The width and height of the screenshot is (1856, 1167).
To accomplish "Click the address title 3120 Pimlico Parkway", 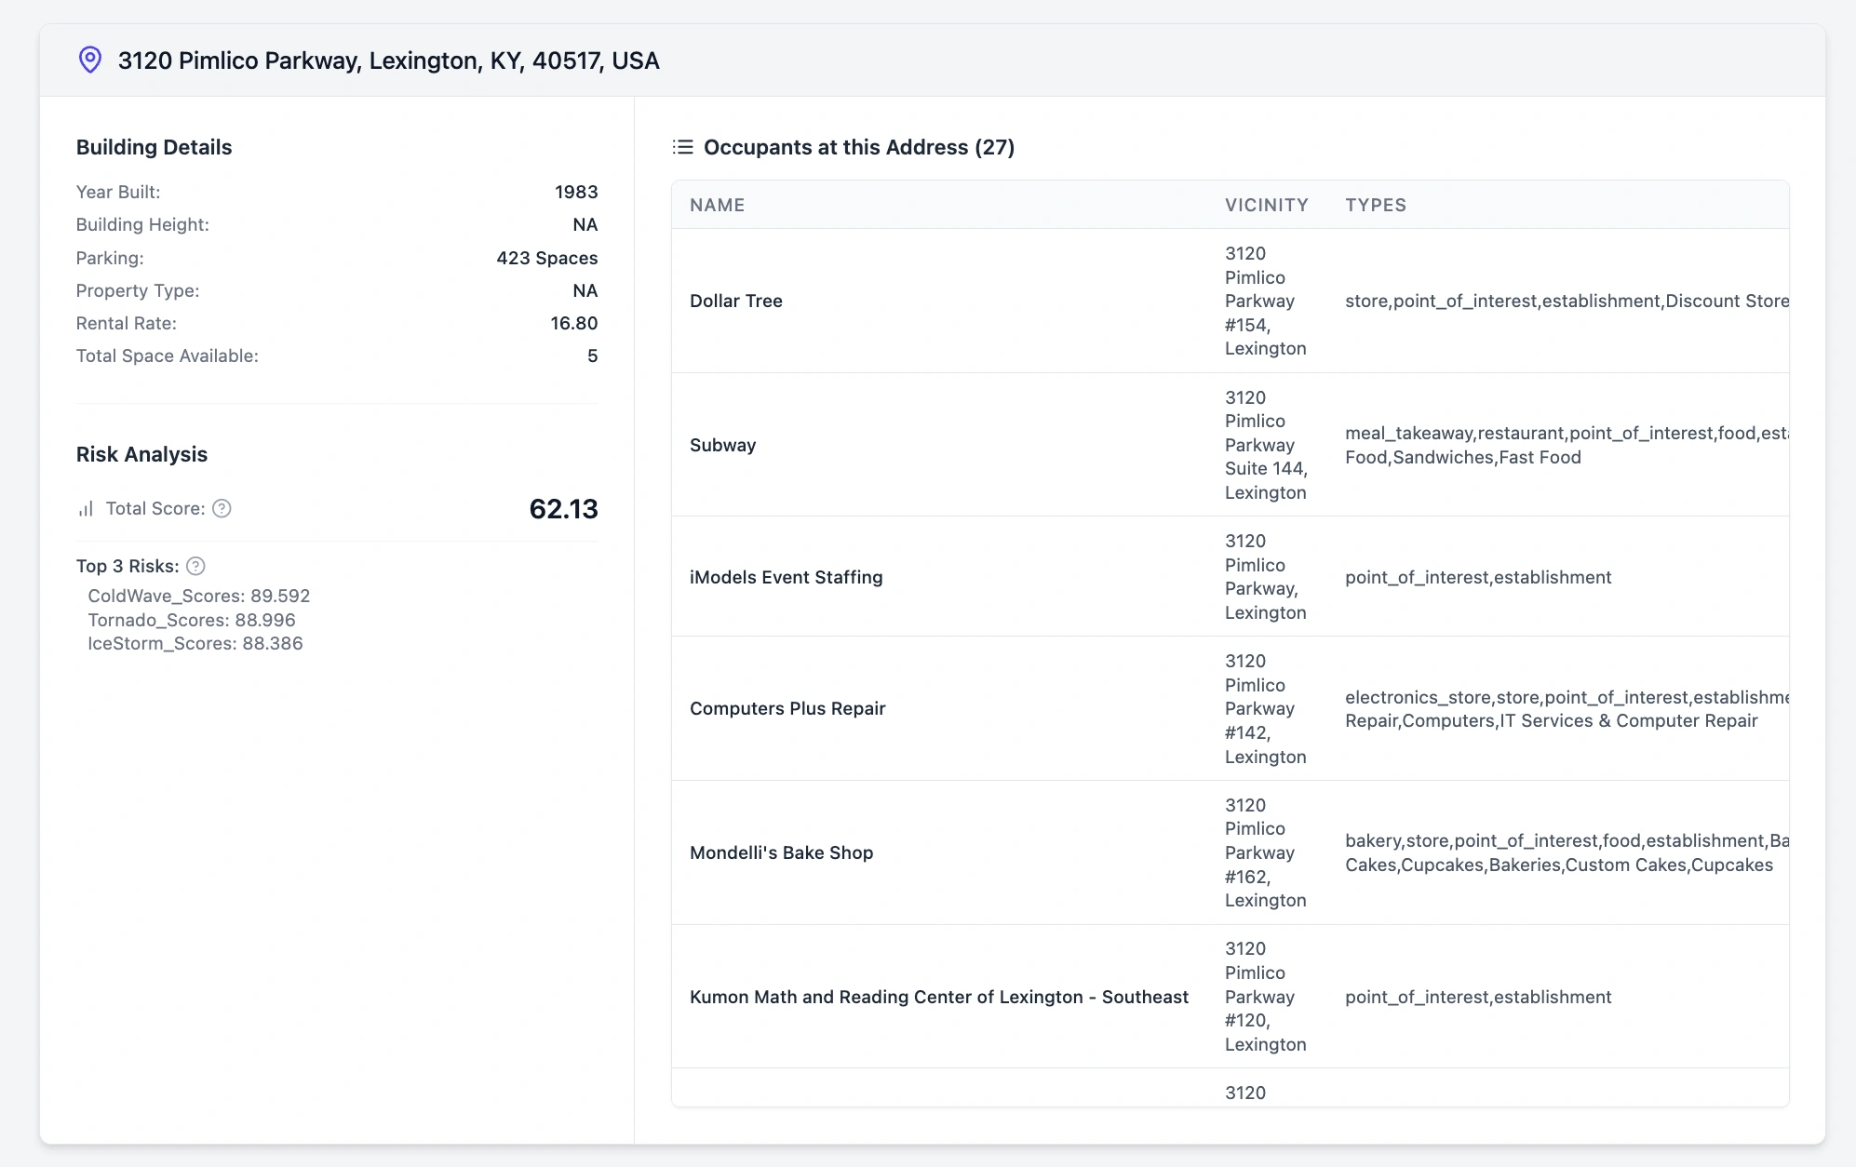I will pos(389,60).
